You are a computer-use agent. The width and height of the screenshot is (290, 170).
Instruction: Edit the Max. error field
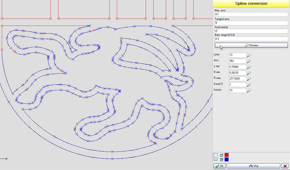click(251, 14)
